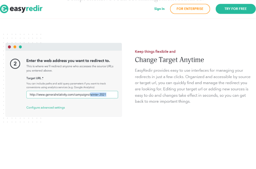Click the easyredir circular logo icon

coord(4,9)
